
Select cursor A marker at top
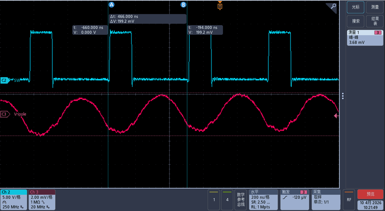click(x=111, y=5)
